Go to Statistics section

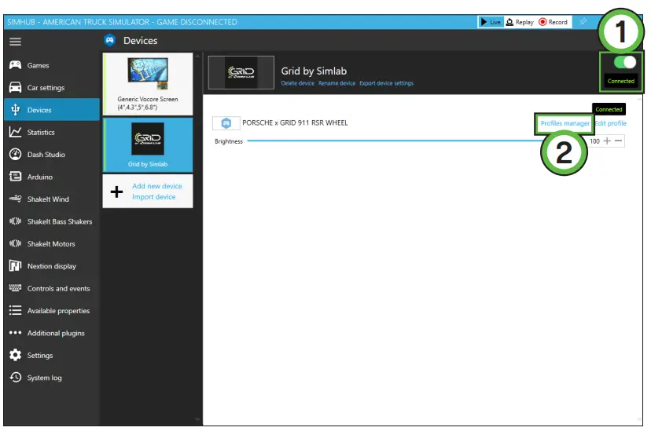(x=51, y=132)
